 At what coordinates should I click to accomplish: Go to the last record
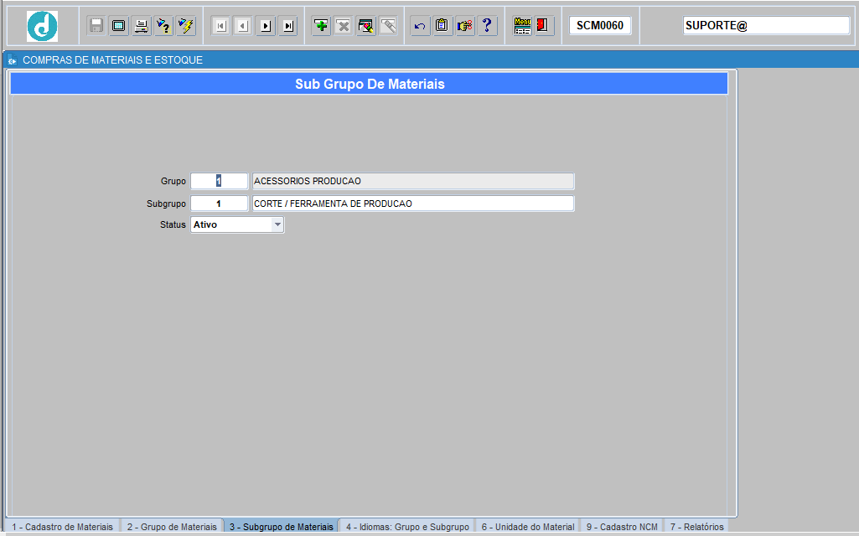(288, 26)
